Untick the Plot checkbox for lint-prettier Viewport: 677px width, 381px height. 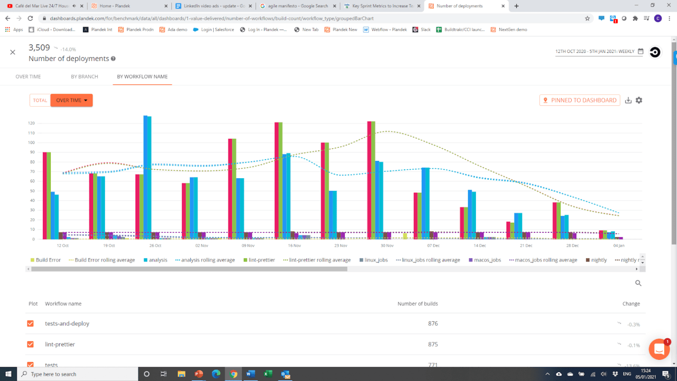point(30,344)
